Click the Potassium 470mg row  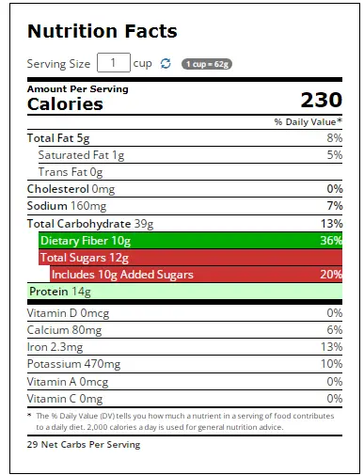pyautogui.click(x=184, y=364)
